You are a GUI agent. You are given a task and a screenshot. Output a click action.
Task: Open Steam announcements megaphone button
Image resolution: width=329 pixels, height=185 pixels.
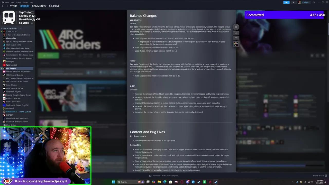[x=286, y=2]
